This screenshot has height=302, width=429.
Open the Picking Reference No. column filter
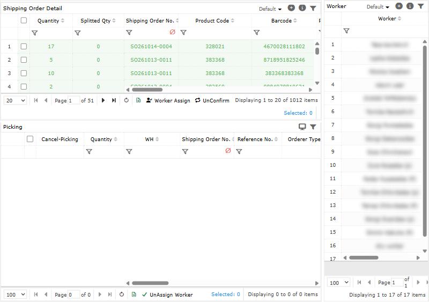(239, 151)
